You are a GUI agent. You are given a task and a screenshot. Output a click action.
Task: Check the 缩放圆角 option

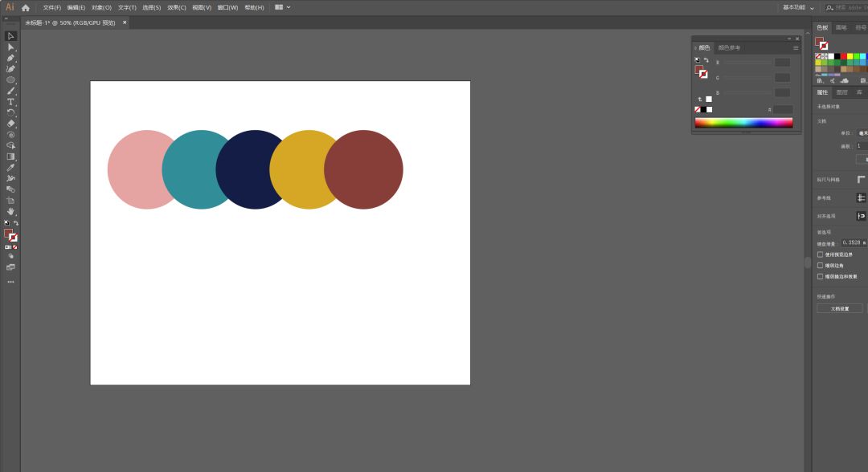[x=820, y=265]
